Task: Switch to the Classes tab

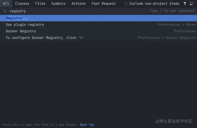Action: [22, 3]
